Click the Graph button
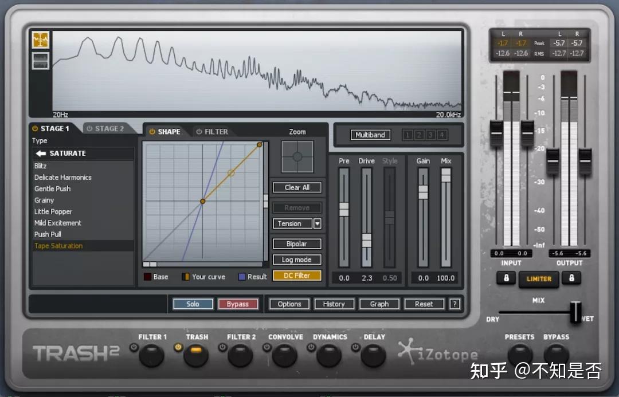Viewport: 619px width, 397px height. click(379, 304)
